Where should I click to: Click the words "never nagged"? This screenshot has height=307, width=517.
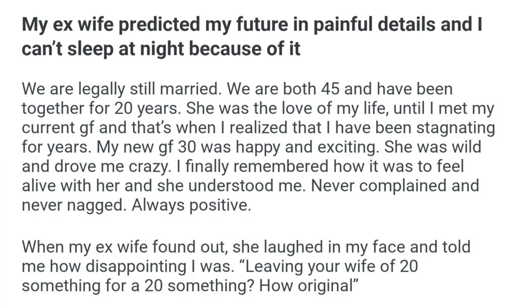pyautogui.click(x=70, y=203)
